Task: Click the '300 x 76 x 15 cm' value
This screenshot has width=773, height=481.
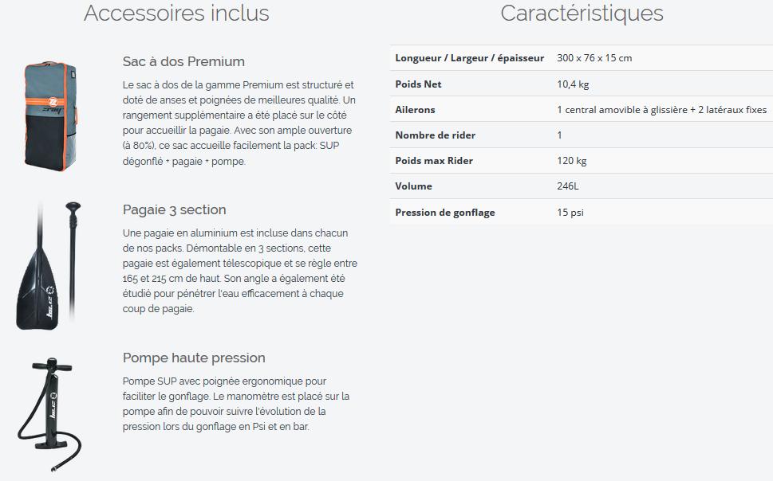Action: click(594, 58)
